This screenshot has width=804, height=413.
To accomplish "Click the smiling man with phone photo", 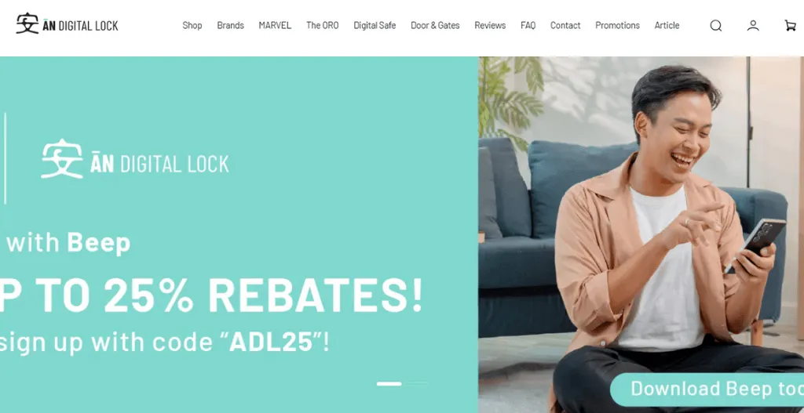I will (x=641, y=234).
